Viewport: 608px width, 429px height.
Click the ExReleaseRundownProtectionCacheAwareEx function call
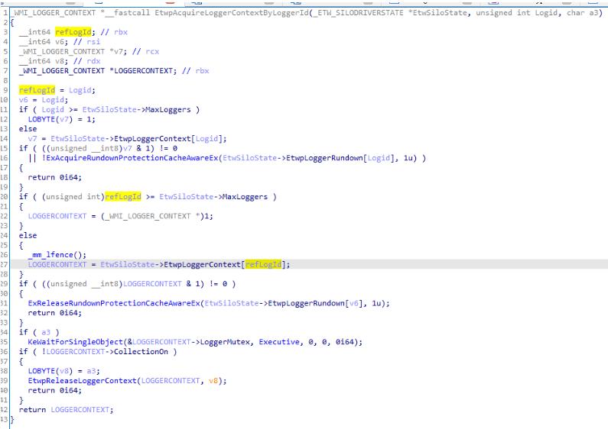pos(114,303)
